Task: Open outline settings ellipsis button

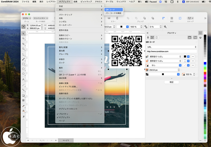Action: (193, 65)
